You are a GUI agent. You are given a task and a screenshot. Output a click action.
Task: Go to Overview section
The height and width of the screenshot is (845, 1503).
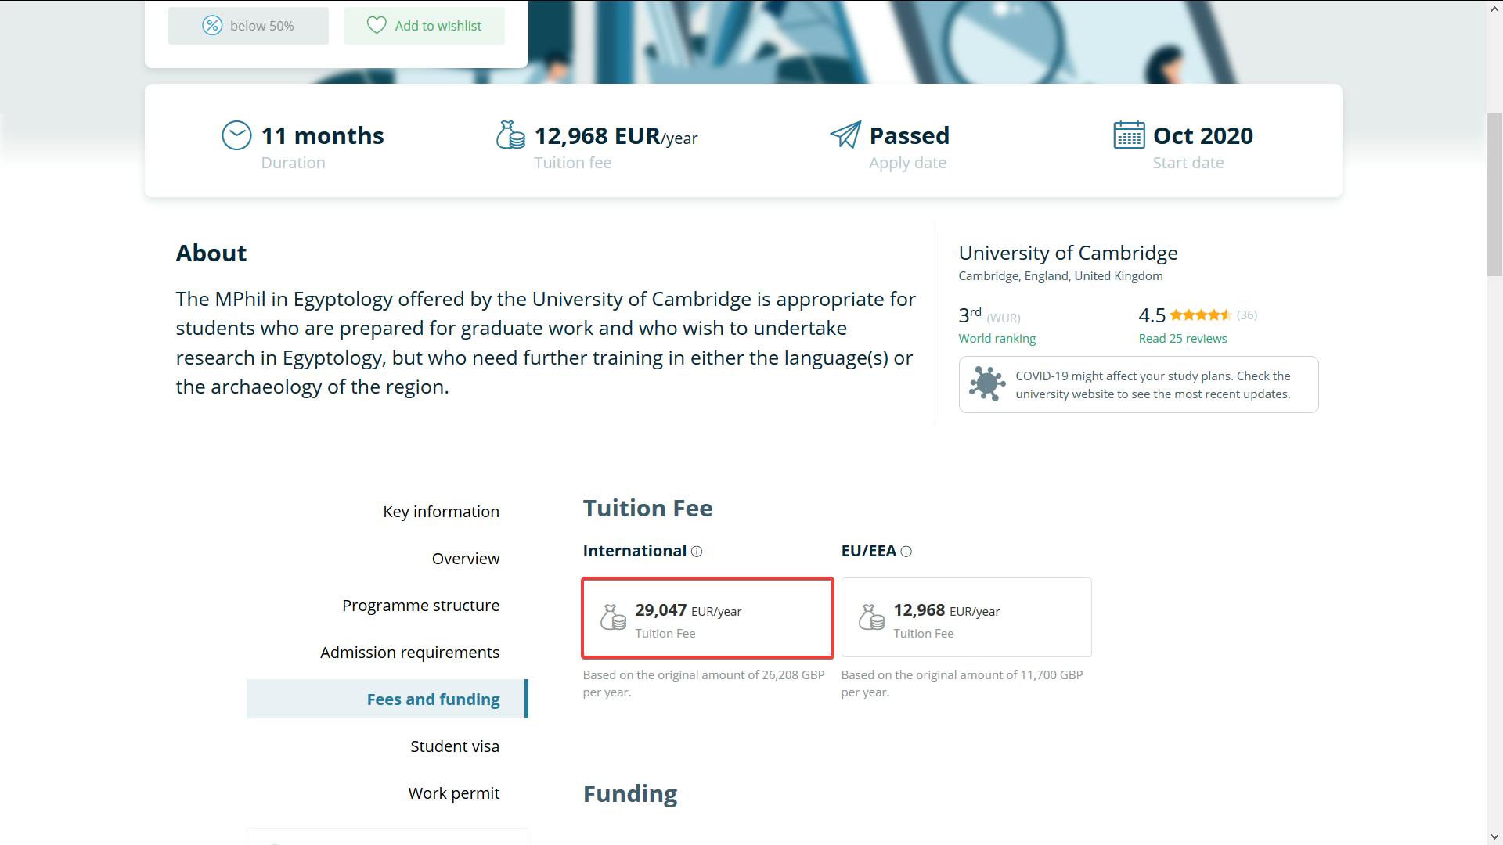pos(465,559)
